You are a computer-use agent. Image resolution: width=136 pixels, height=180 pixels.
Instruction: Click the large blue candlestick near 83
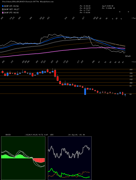[85, 91]
